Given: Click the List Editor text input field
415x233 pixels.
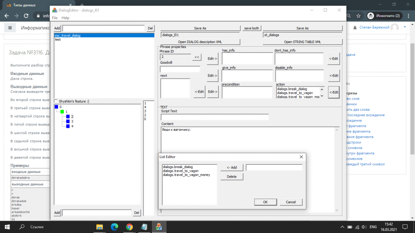Looking at the screenshot, I should [x=274, y=168].
